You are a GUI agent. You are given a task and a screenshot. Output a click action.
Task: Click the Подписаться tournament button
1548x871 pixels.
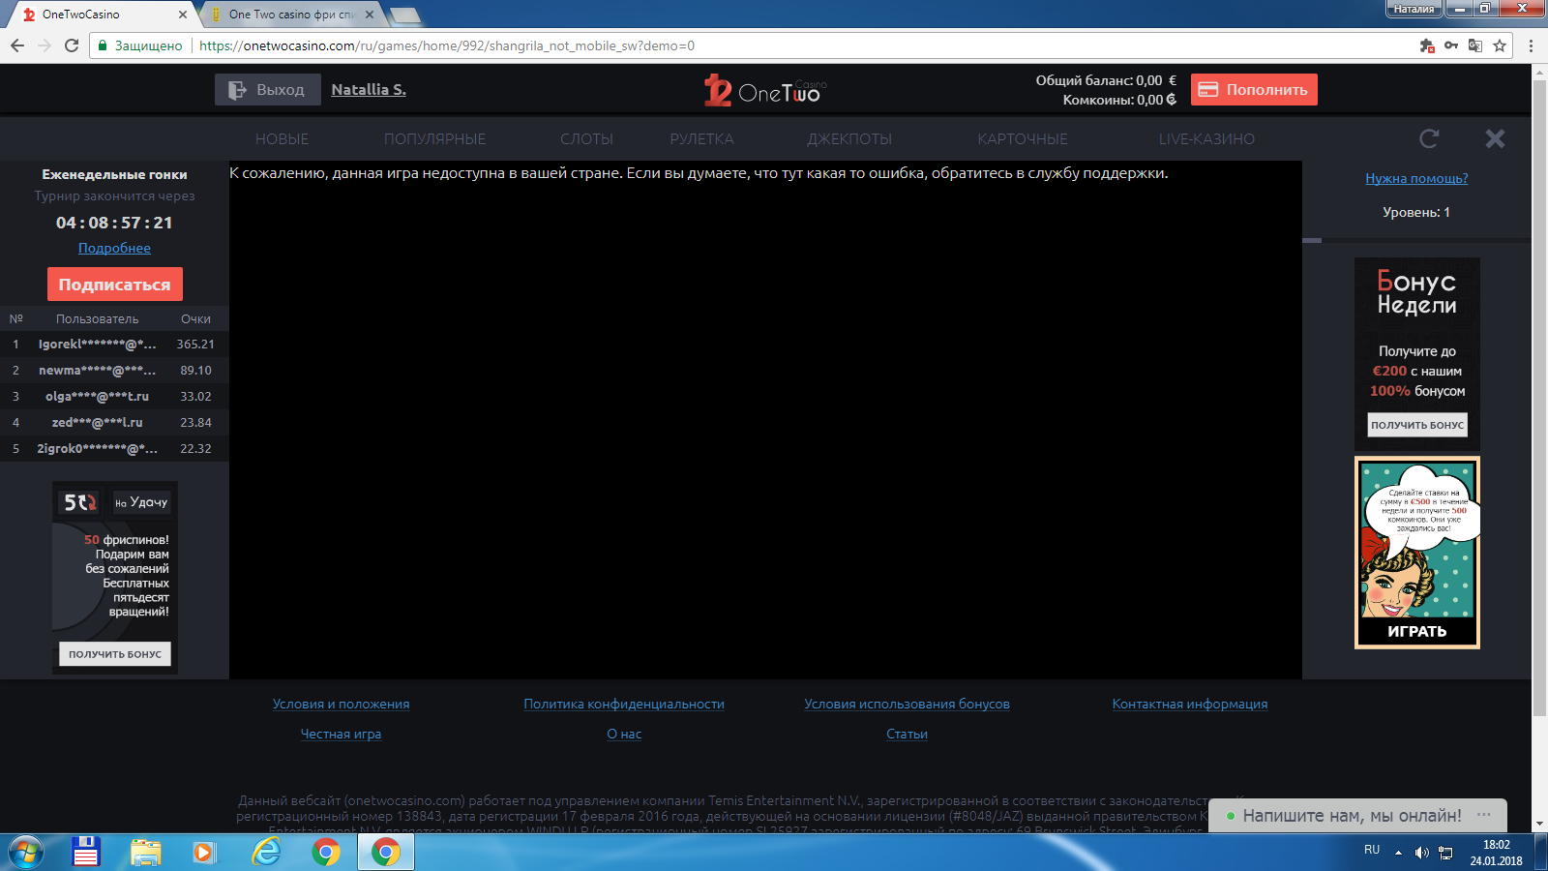[114, 285]
